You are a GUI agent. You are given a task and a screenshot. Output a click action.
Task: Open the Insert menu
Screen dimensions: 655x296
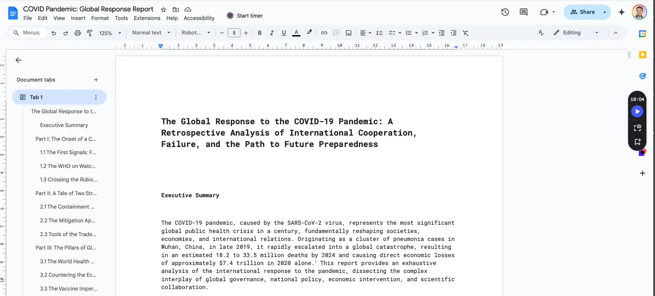[78, 18]
